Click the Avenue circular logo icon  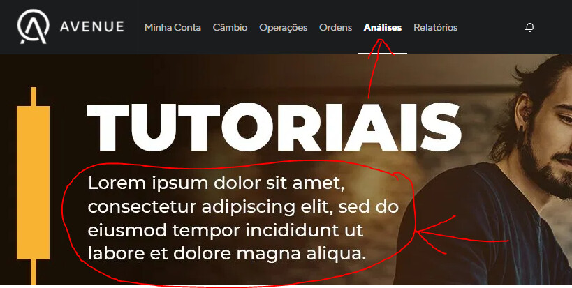click(x=34, y=27)
